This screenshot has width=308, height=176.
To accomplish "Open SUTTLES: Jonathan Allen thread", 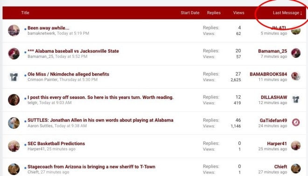I will pos(100,120).
